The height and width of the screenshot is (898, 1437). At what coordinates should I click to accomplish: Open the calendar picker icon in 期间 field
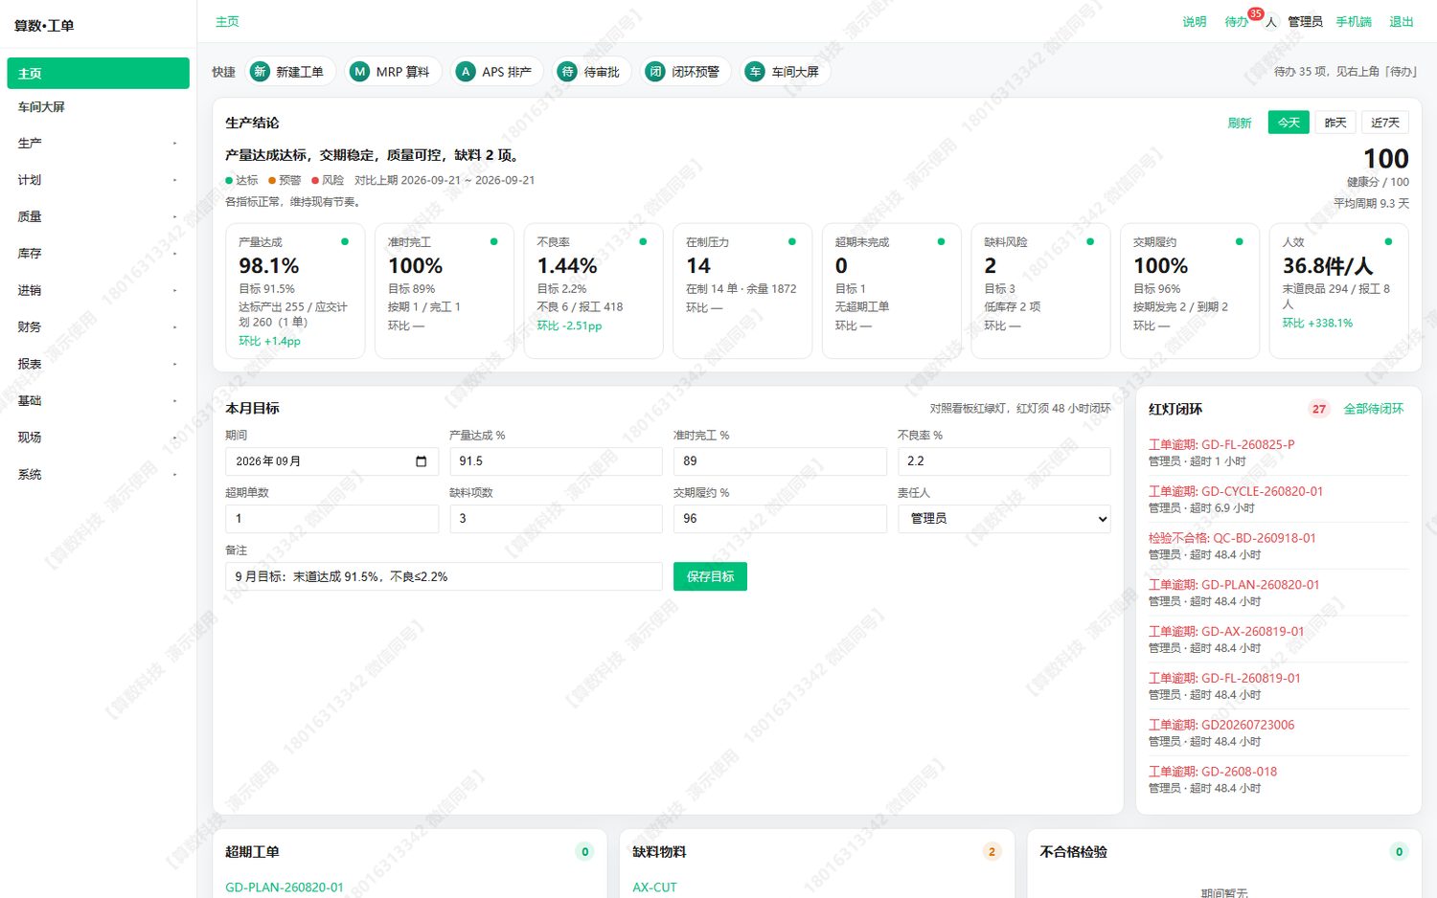click(421, 461)
